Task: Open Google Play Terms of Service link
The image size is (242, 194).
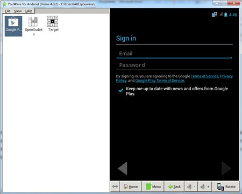Action: point(160,81)
